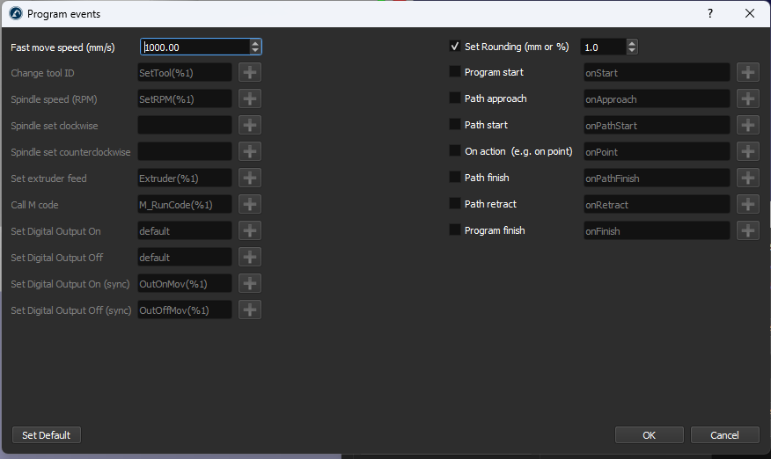Click the plus icon beside Path retract

click(x=747, y=205)
